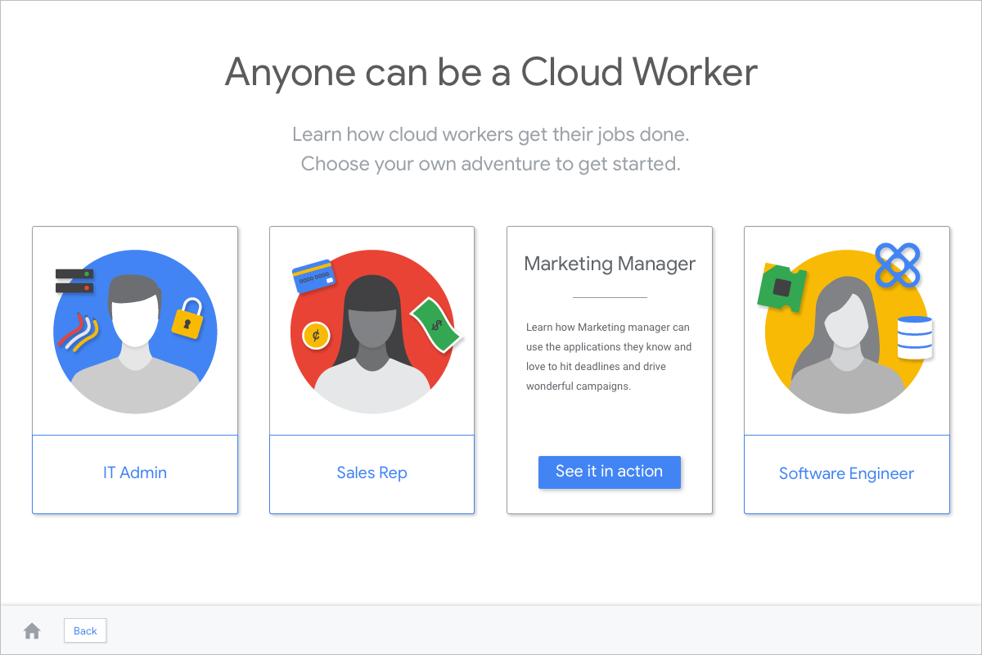Click the blue crossed-rings icon on Software Engineer
This screenshot has width=982, height=655.
tap(898, 265)
